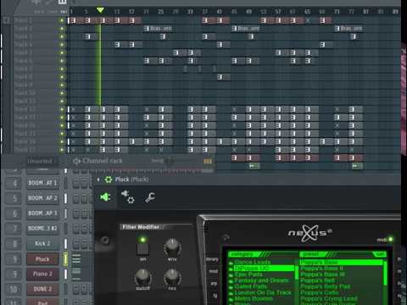Image resolution: width=407 pixels, height=305 pixels.
Task: Open the Pluck plugin editor tab icon
Action: pyautogui.click(x=105, y=197)
